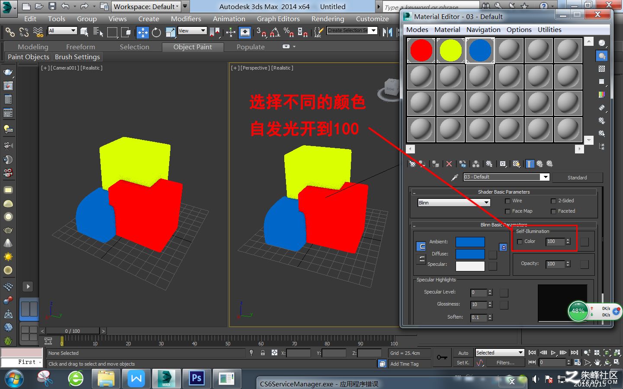Toggle Window/Crossing selection mode
The image size is (623, 389).
(126, 32)
